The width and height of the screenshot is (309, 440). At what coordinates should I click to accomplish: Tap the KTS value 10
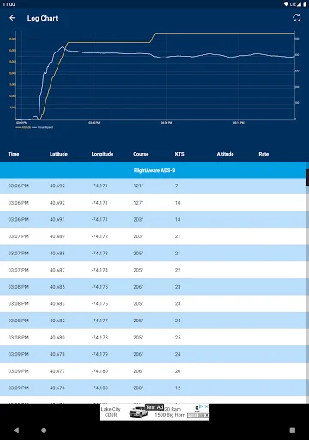[178, 203]
